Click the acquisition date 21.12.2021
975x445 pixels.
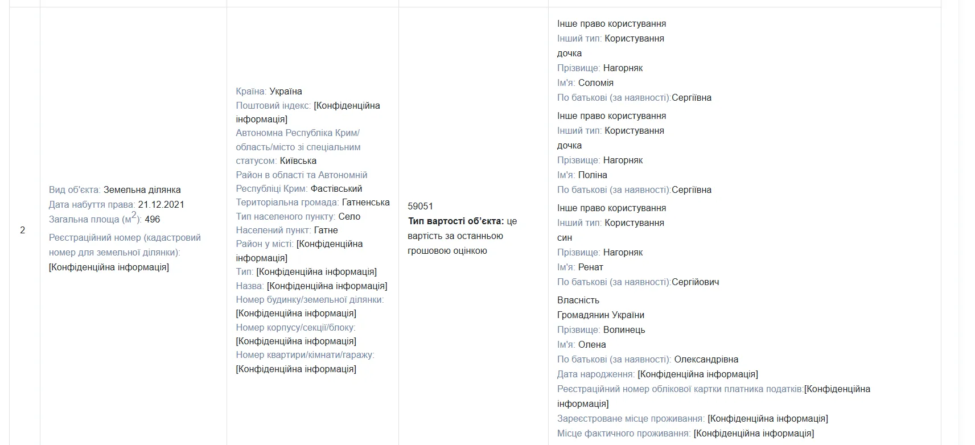coord(161,204)
